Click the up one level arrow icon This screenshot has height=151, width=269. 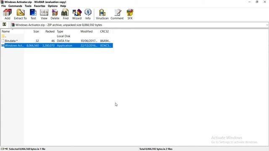point(4,24)
